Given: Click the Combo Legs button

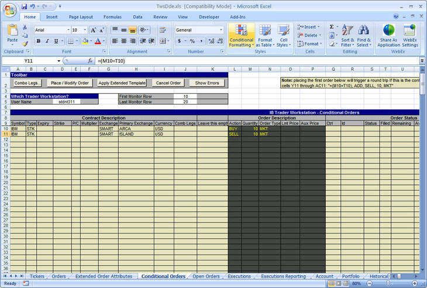Looking at the screenshot, I should 27,83.
